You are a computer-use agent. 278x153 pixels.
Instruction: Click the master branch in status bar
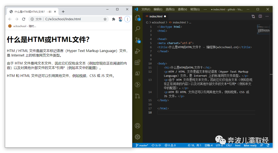click(142, 145)
